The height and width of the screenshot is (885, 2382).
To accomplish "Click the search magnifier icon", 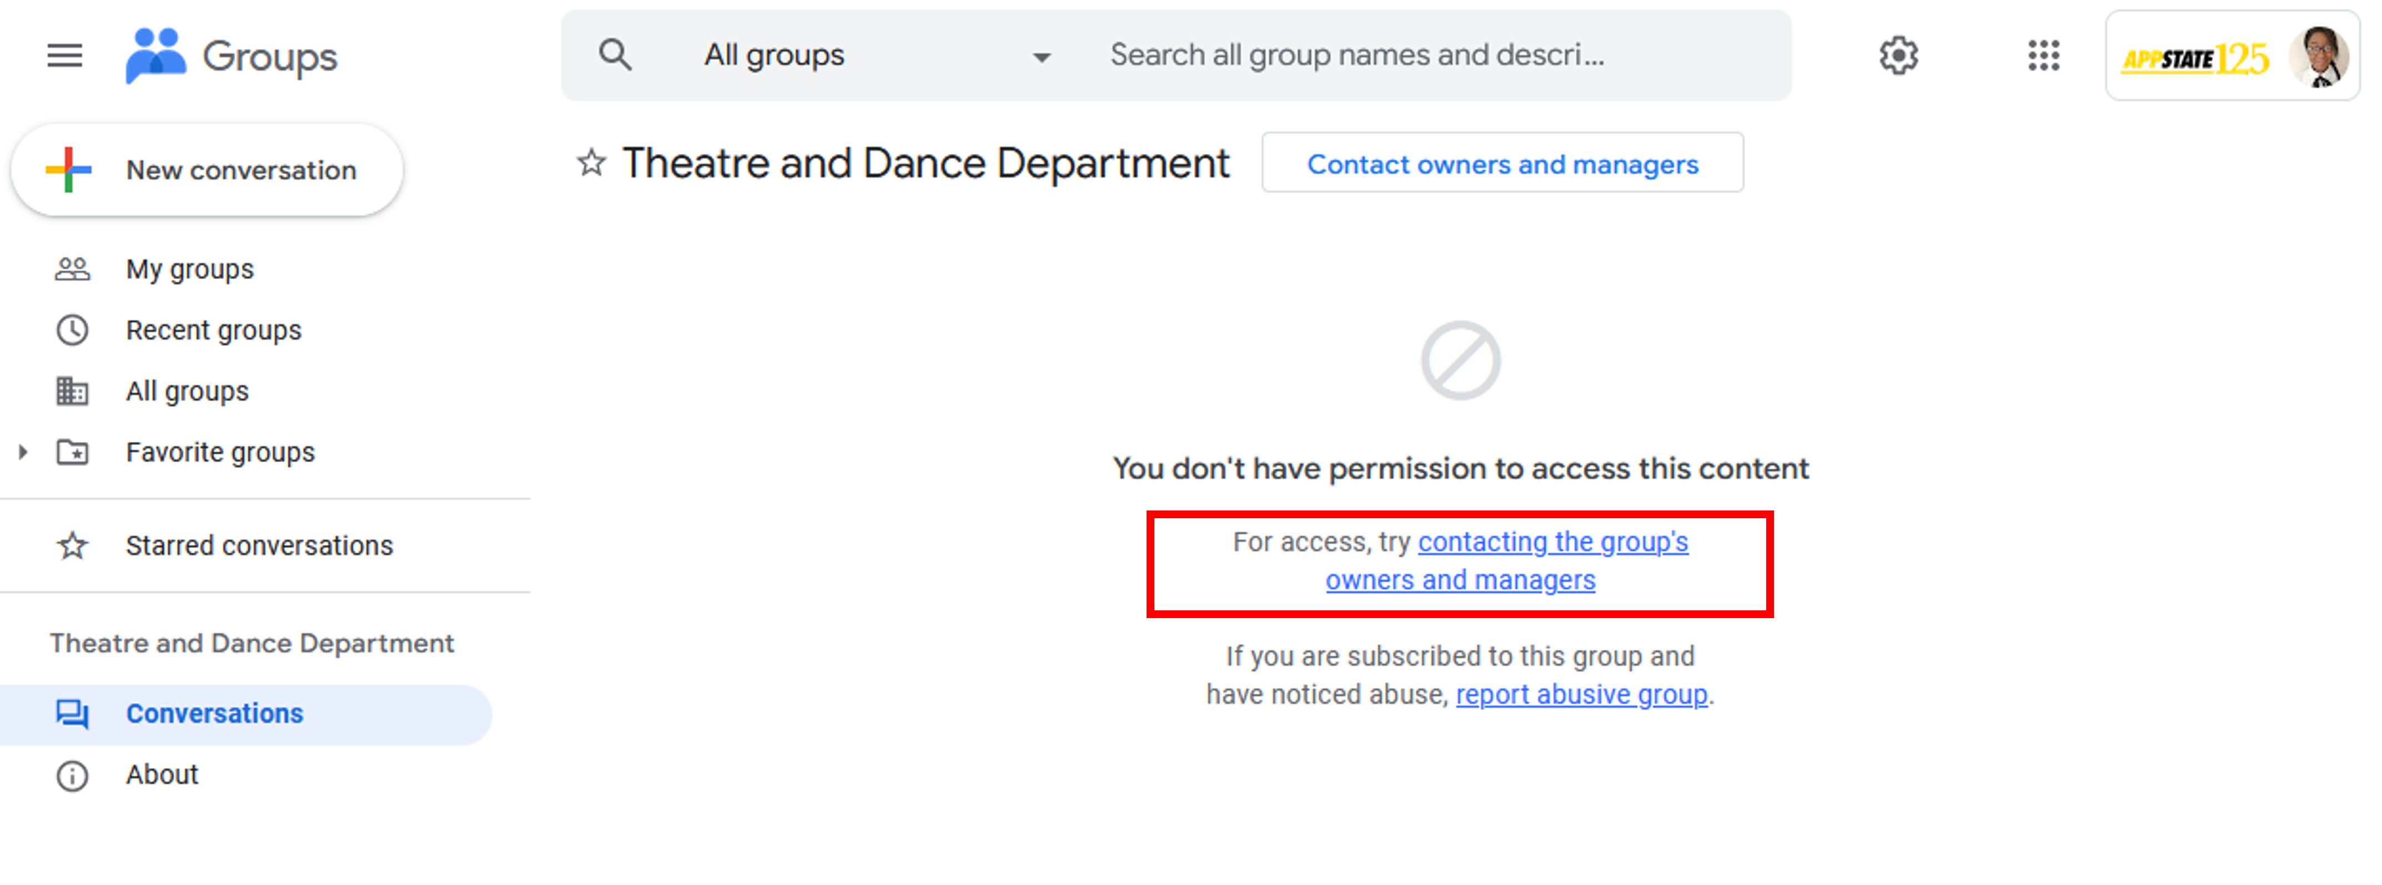I will (x=615, y=55).
